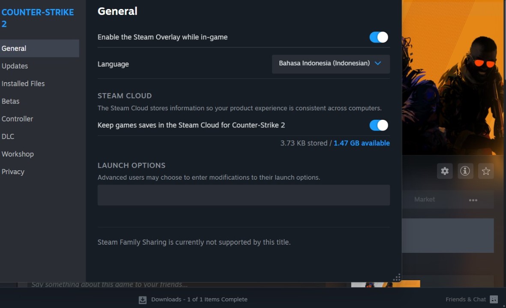Open the Language dropdown

[x=331, y=64]
